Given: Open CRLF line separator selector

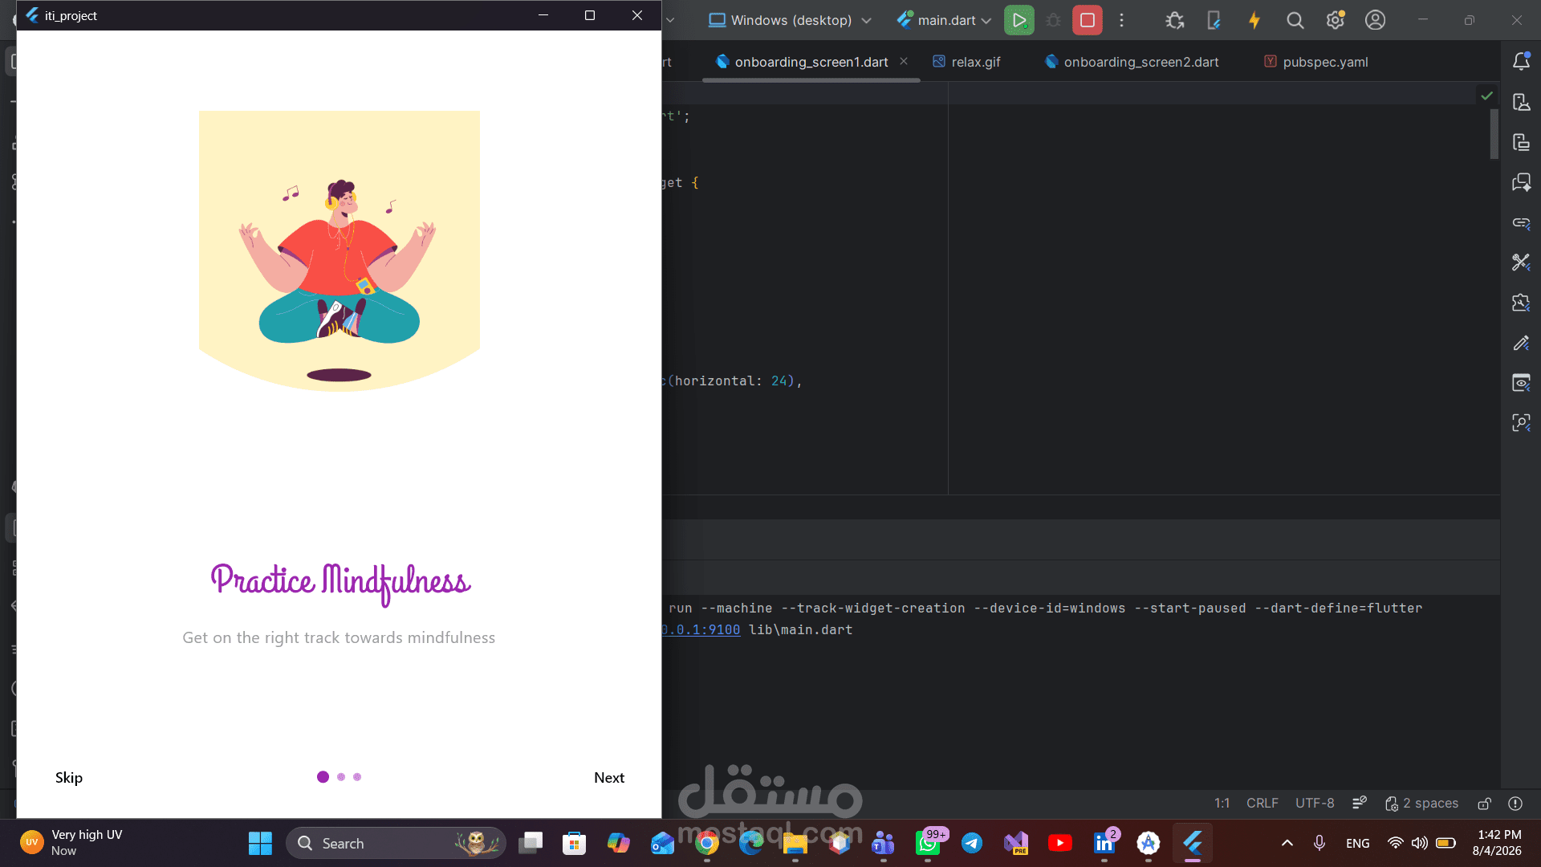Looking at the screenshot, I should point(1262,804).
